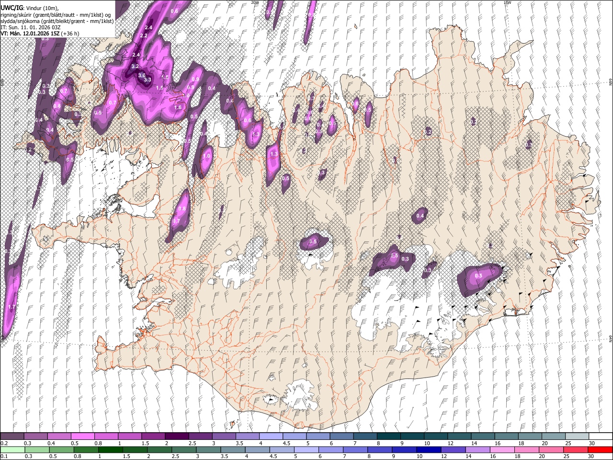Click the '30' label on upper legend

pos(592,443)
